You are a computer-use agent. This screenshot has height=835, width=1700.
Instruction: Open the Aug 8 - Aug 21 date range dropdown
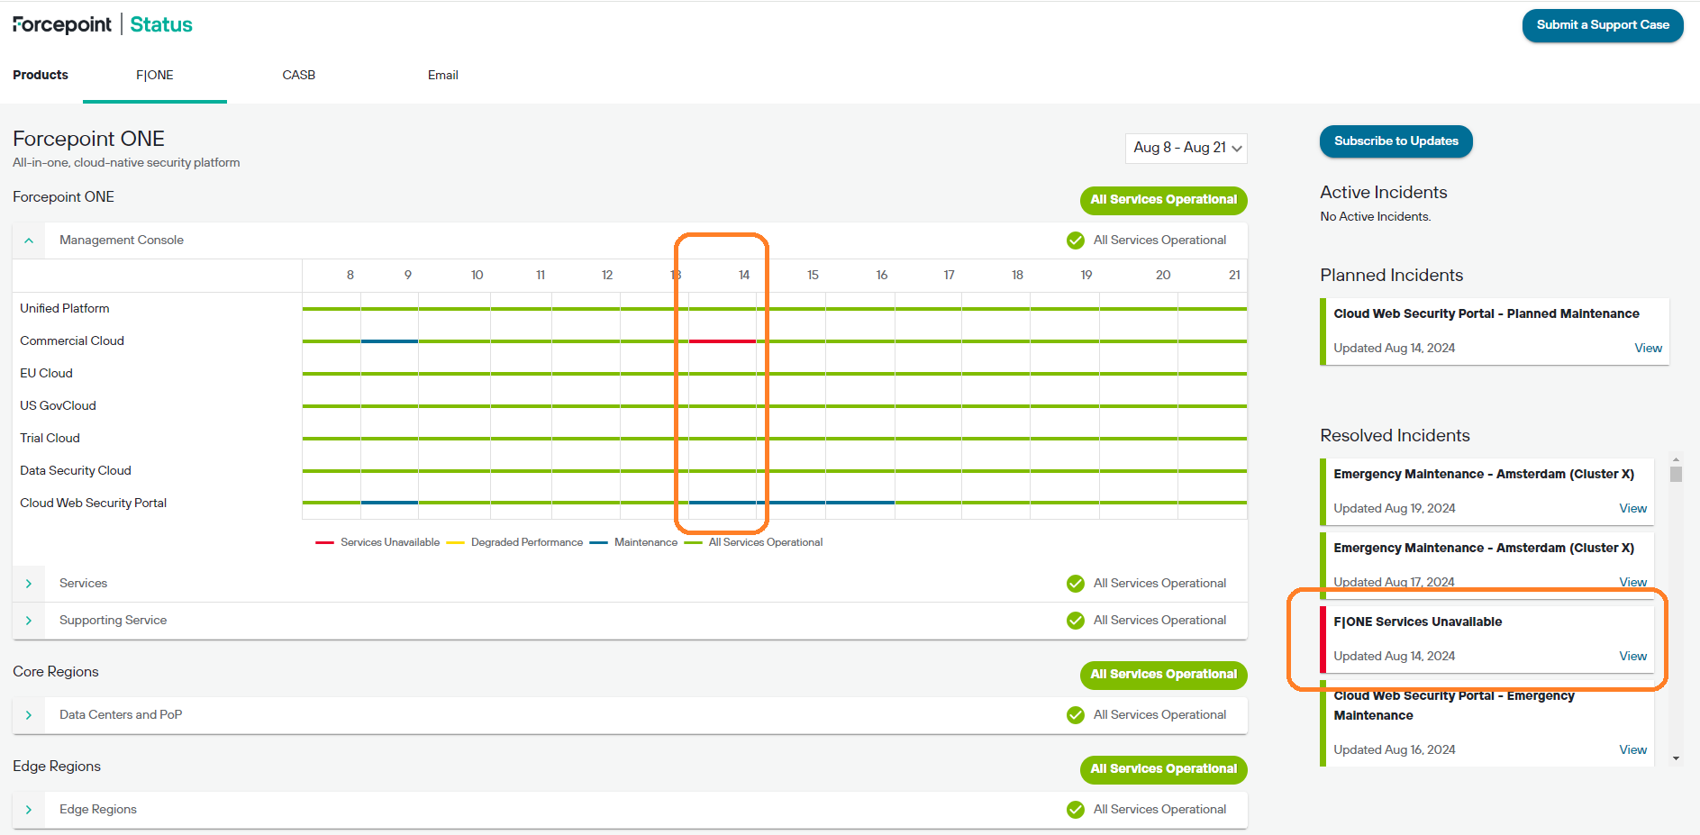[x=1186, y=148]
